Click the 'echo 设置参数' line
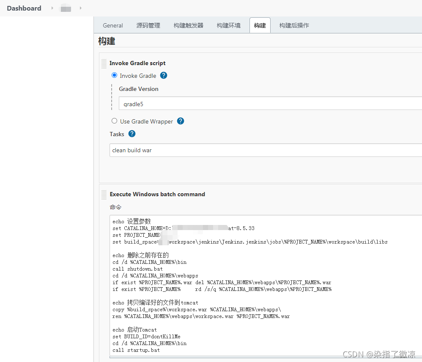 132,222
